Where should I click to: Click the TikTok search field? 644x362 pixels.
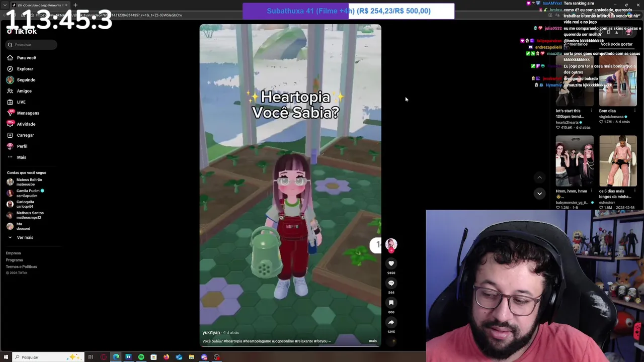pos(31,45)
